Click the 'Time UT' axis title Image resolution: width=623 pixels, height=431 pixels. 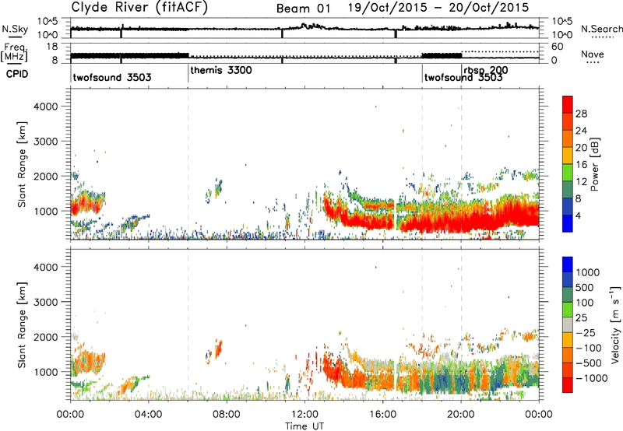(x=304, y=426)
